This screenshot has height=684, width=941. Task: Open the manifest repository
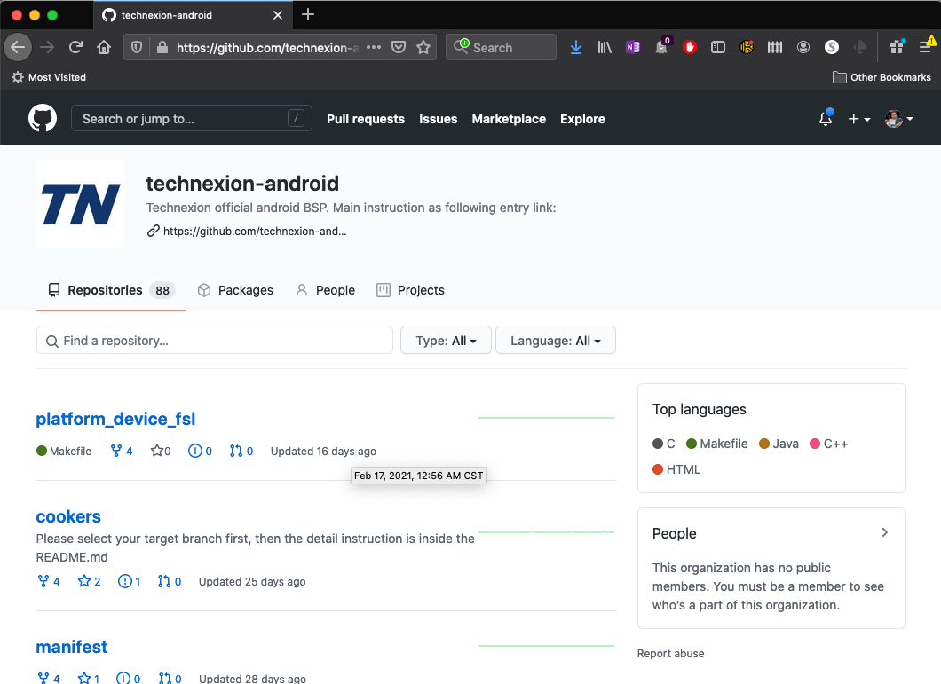(71, 647)
